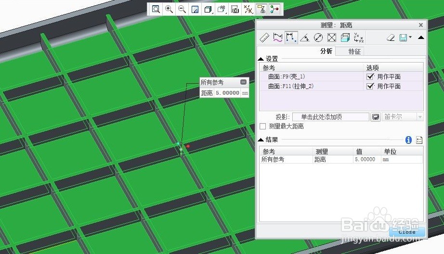444x254 pixels.
Task: Click the view manager camera icon
Action: (x=235, y=9)
